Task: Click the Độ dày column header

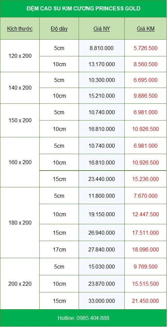Action: pyautogui.click(x=59, y=29)
